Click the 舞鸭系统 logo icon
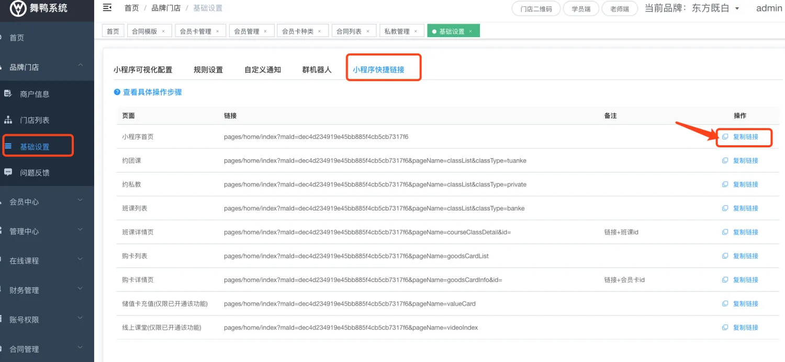785x362 pixels. tap(18, 8)
